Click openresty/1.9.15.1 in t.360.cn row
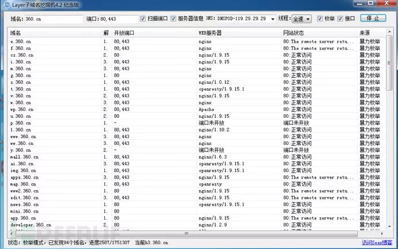This screenshot has width=398, height=249. pos(221,89)
